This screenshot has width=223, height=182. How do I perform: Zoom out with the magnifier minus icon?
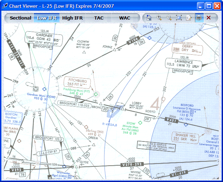pyautogui.click(x=169, y=18)
